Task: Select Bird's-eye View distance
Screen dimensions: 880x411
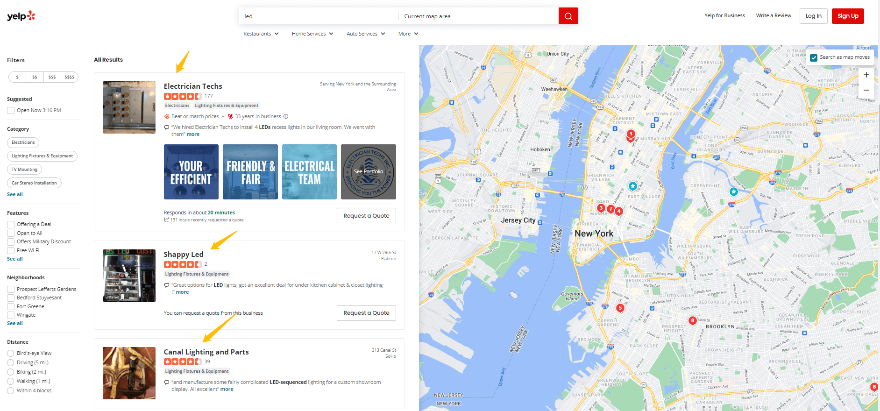Action: click(11, 353)
